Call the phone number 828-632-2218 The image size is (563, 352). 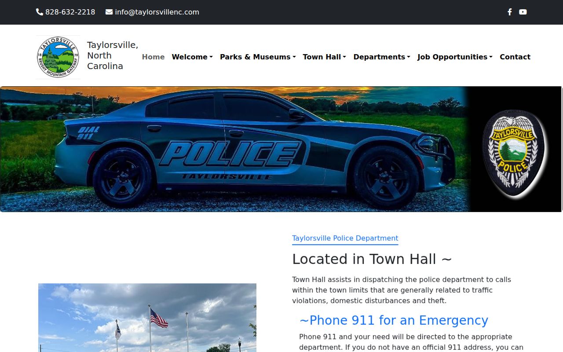click(70, 12)
